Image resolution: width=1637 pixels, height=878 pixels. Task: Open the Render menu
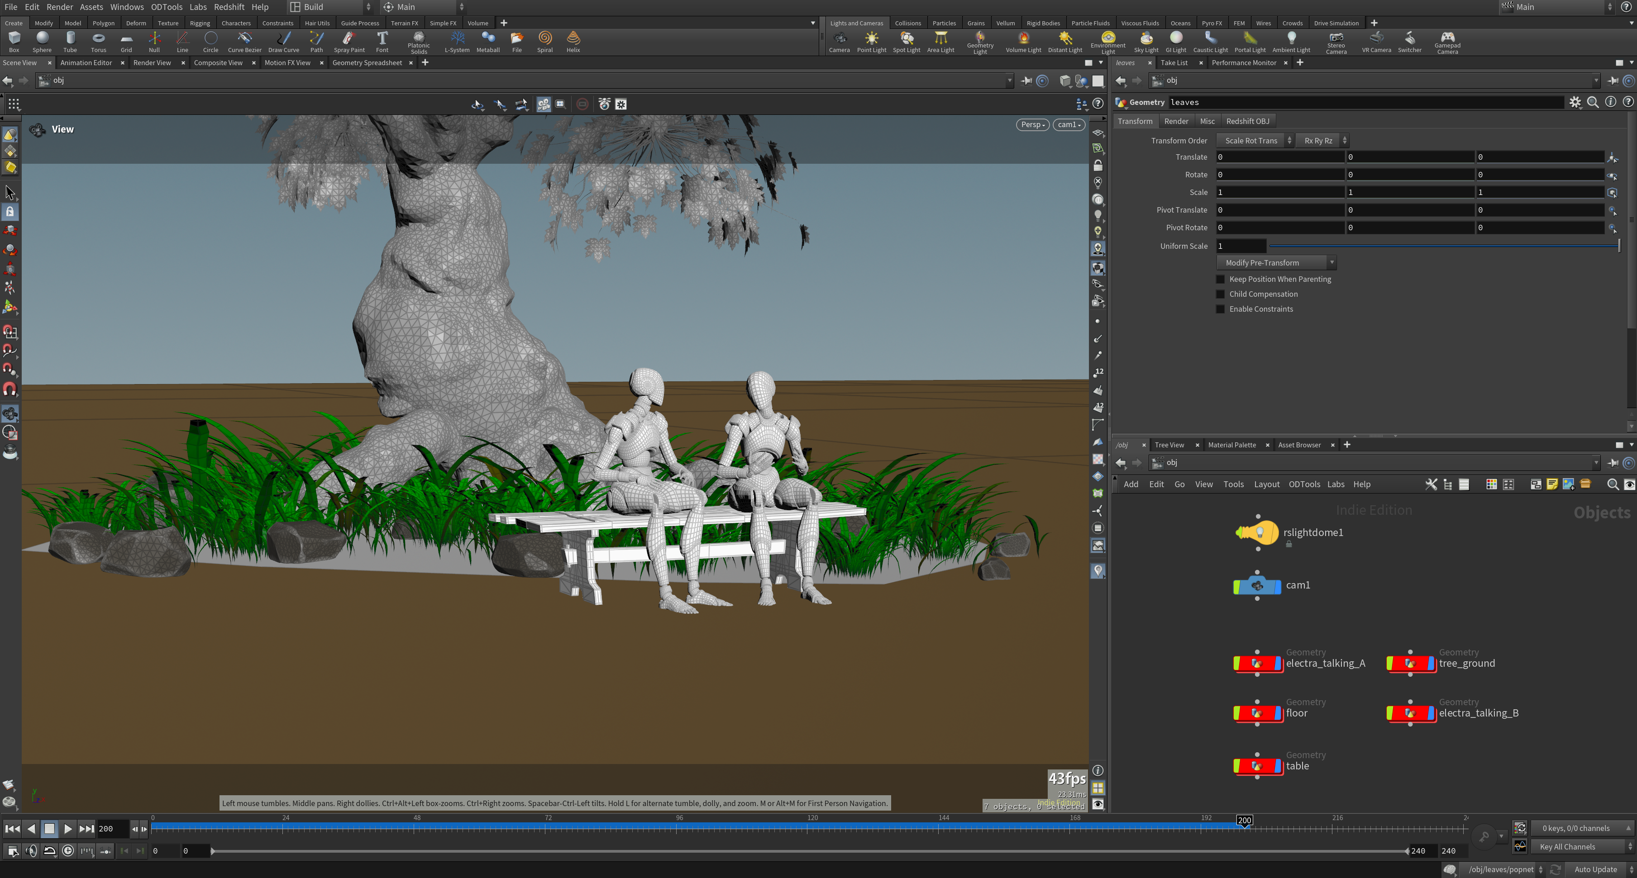pos(60,7)
